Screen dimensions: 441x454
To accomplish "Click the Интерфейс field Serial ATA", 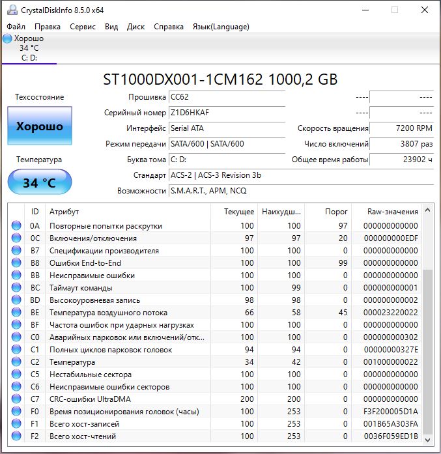I will [227, 128].
